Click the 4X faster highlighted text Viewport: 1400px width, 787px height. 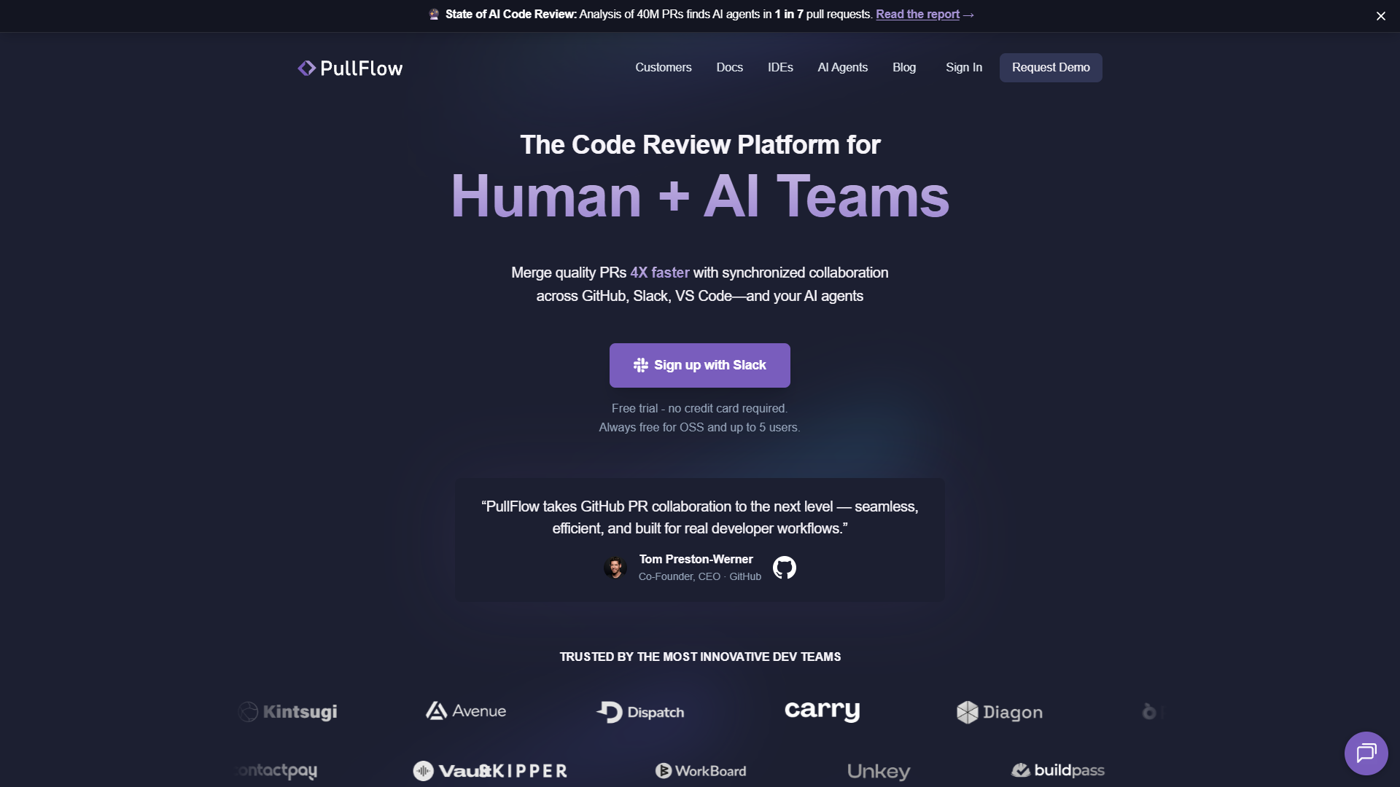(x=660, y=273)
